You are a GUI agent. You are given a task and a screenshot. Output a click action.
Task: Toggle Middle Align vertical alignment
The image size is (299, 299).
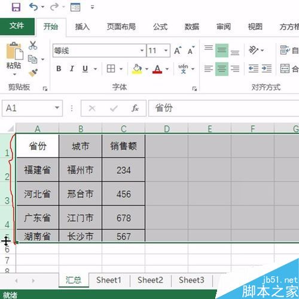[x=222, y=50]
